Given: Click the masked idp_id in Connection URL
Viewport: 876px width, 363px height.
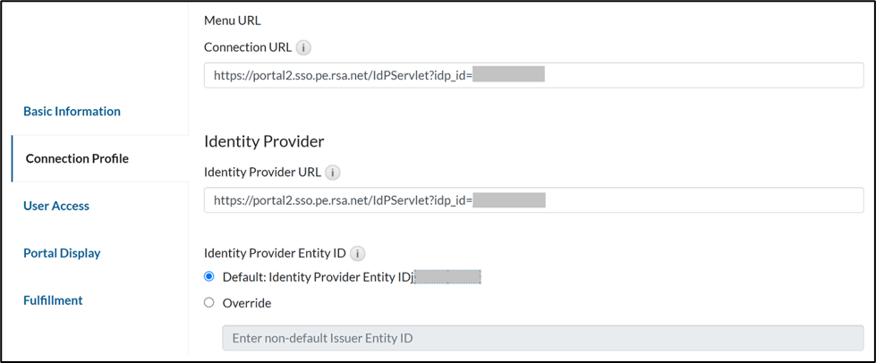Looking at the screenshot, I should click(x=508, y=75).
